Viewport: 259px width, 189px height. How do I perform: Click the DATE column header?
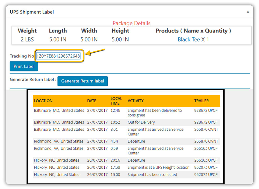[92, 101]
